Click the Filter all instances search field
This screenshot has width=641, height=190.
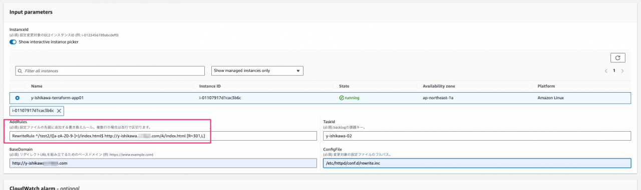coord(110,71)
